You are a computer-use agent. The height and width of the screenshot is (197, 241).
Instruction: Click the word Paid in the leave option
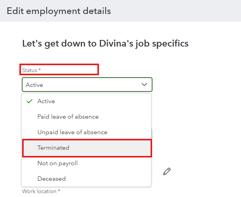43,117
